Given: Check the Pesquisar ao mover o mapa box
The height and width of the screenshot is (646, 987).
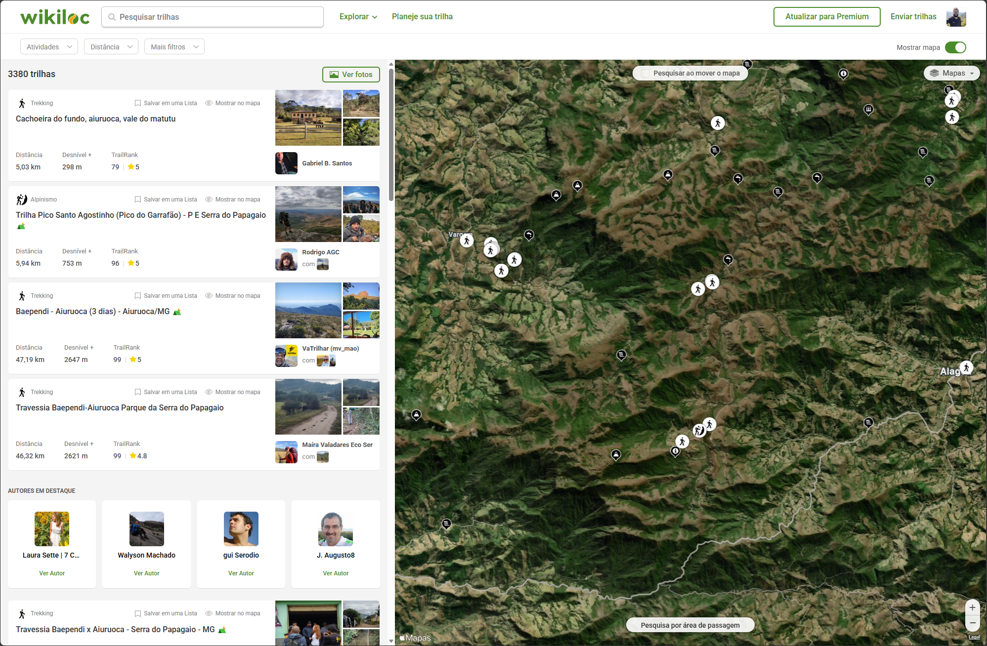Looking at the screenshot, I should tap(645, 73).
